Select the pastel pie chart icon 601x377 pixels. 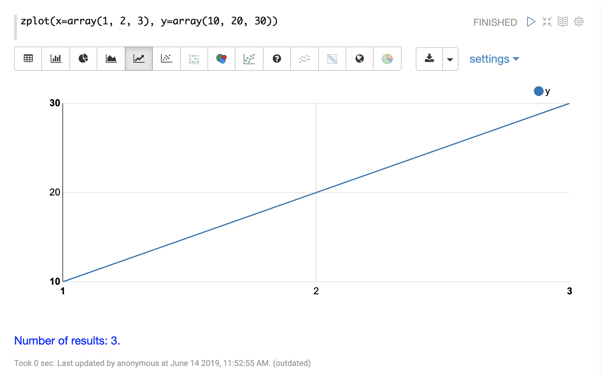click(x=387, y=59)
